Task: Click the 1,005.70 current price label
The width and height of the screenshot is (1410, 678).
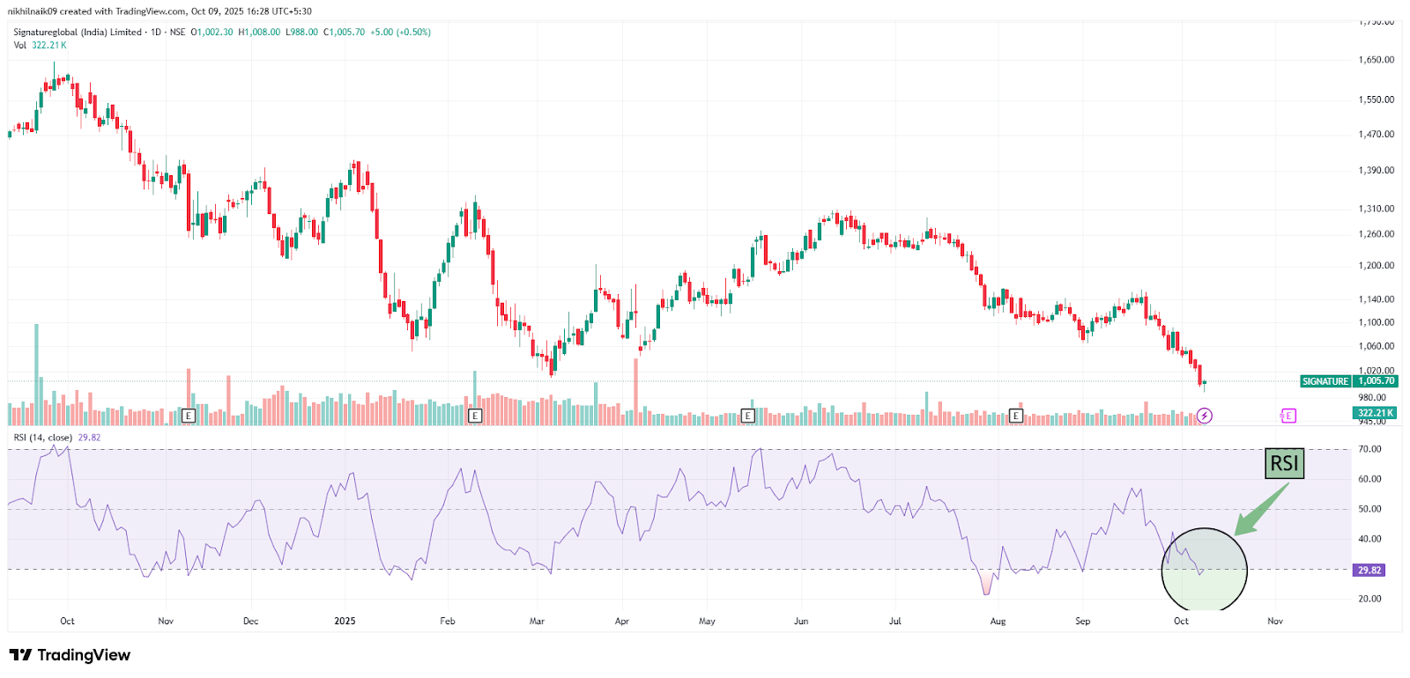Action: [x=1377, y=381]
